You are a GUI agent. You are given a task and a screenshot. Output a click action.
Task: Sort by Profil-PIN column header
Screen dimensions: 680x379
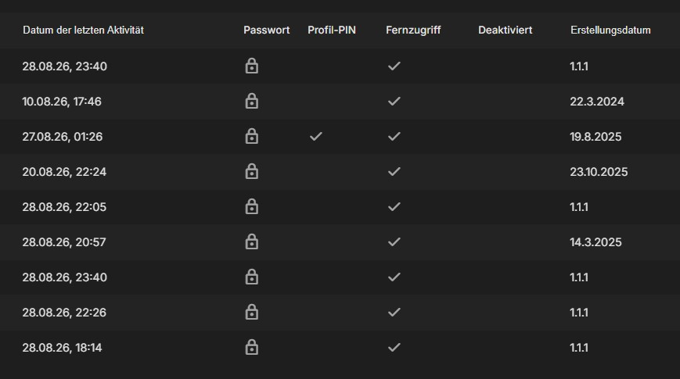[332, 30]
